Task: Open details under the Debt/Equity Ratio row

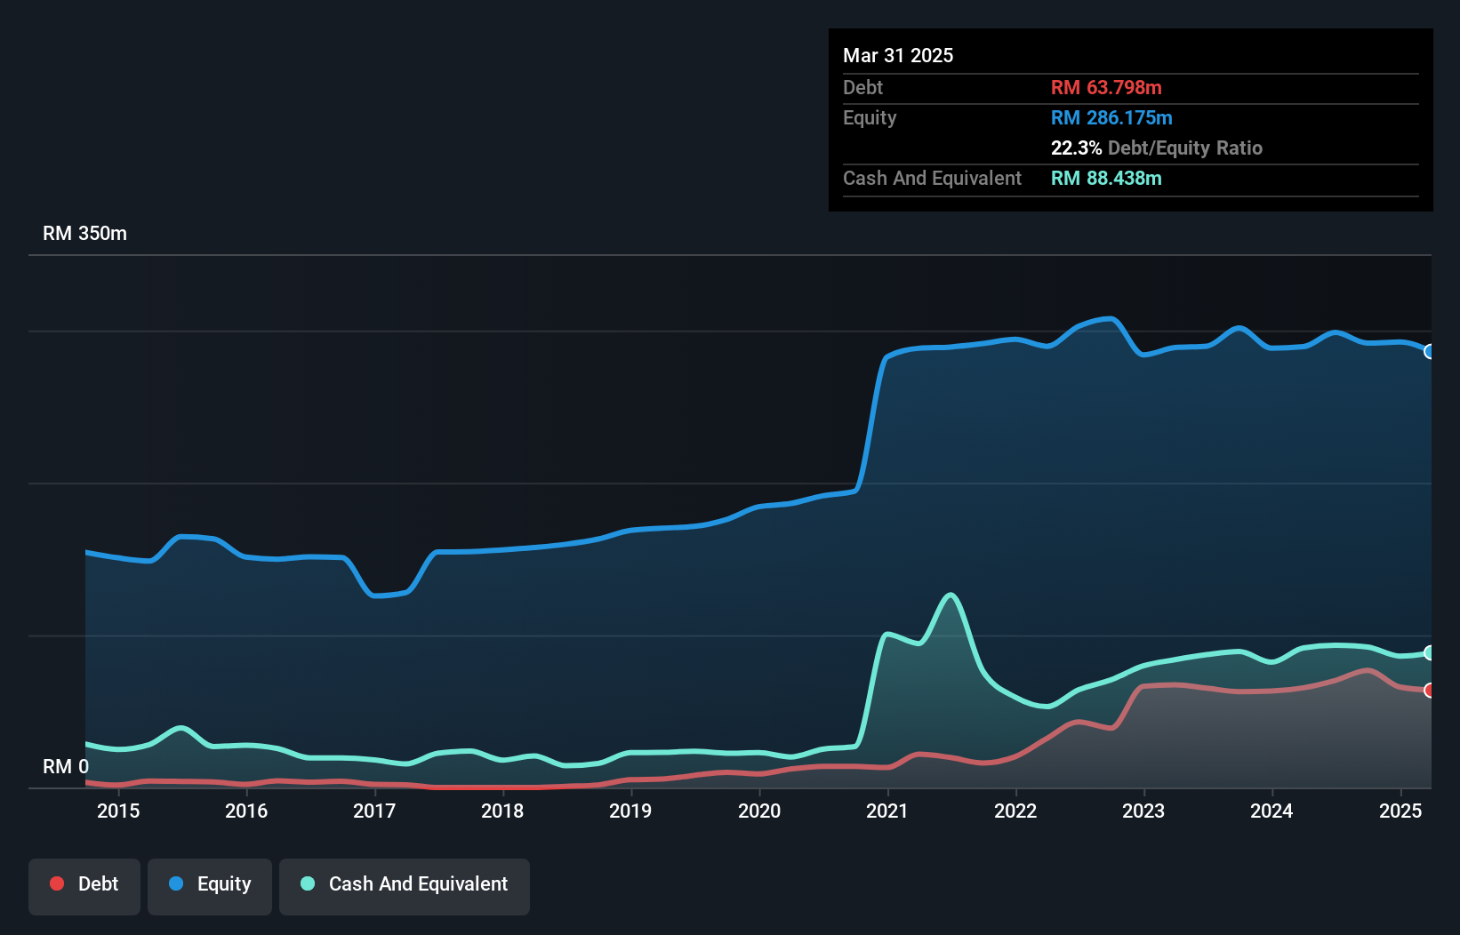Action: (1157, 148)
